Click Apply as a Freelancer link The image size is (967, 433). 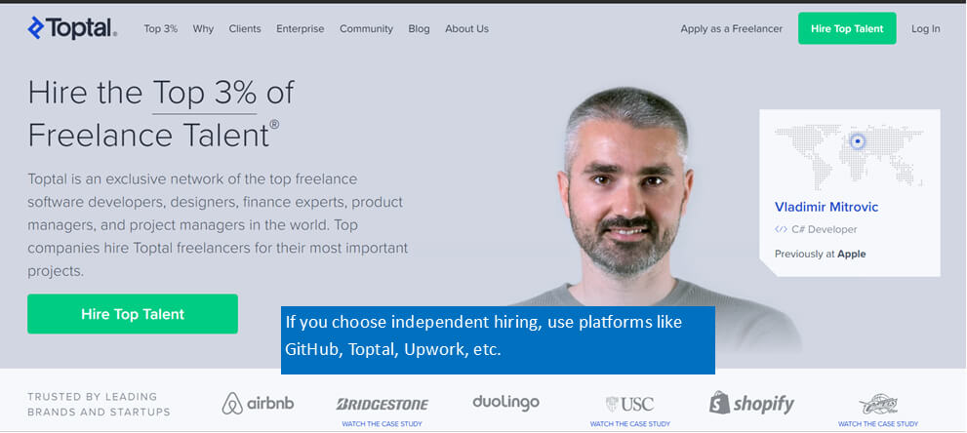[732, 29]
